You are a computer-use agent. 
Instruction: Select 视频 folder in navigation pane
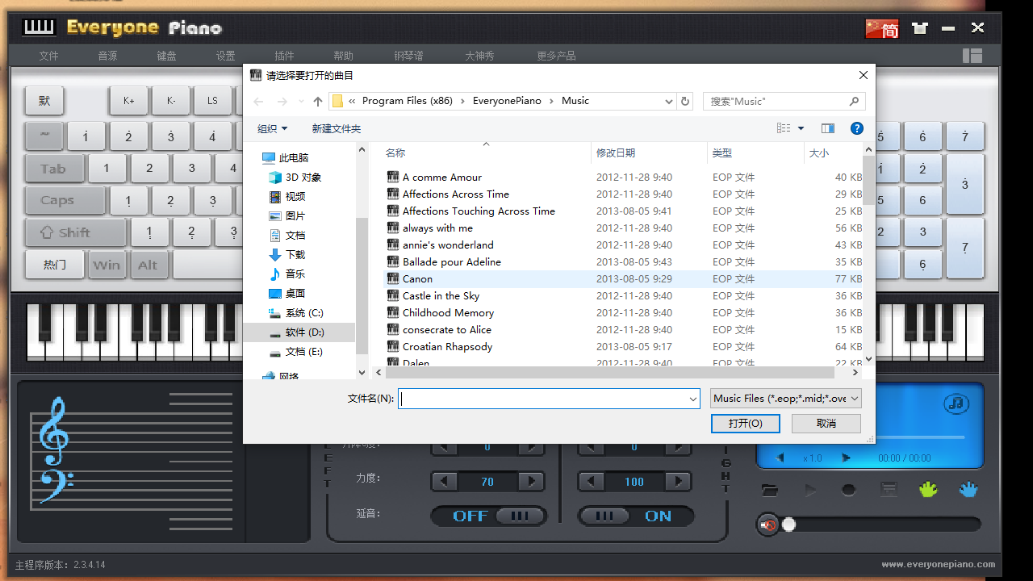295,196
